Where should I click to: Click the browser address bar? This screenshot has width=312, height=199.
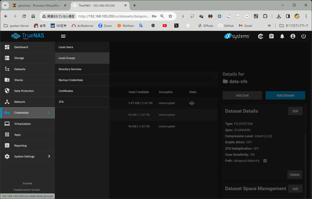[114, 16]
